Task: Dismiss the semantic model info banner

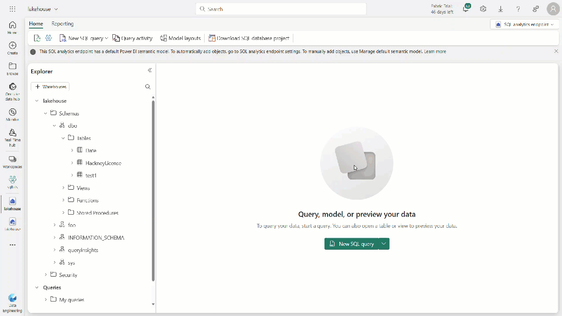Action: tap(556, 51)
